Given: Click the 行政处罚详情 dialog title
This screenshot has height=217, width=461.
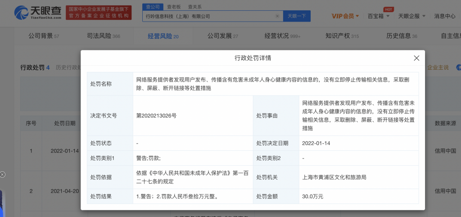Looking at the screenshot, I should pos(253,58).
